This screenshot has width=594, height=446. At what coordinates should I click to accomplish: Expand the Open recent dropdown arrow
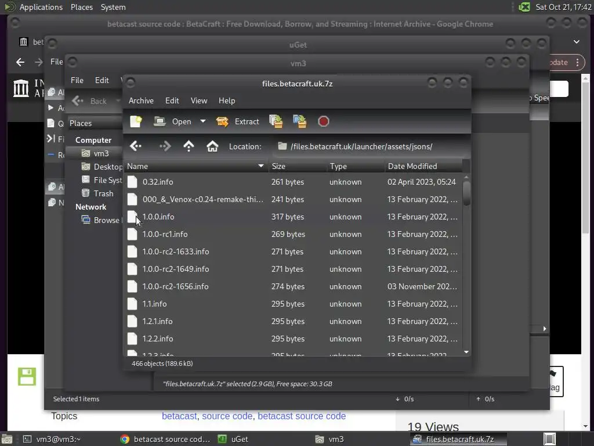click(x=202, y=121)
